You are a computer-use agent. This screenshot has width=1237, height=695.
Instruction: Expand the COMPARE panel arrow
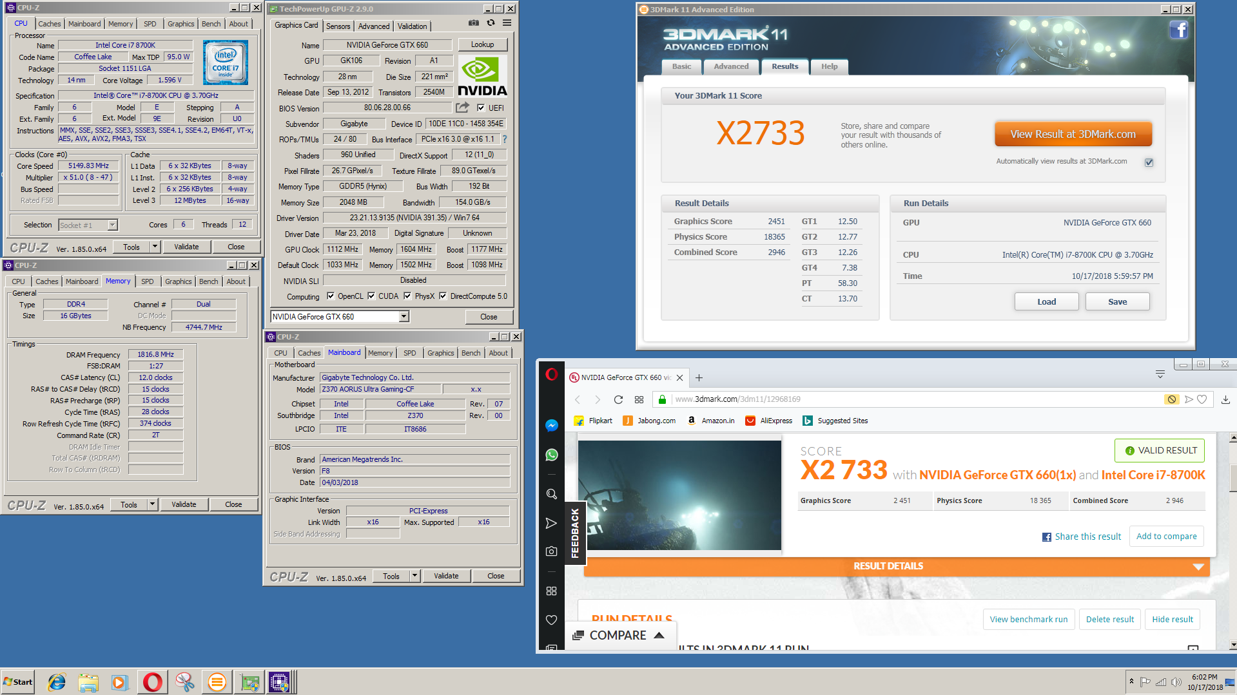click(x=659, y=635)
